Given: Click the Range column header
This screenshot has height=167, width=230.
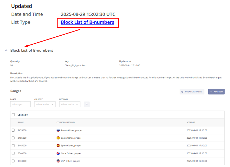Looking at the screenshot, I should (x=20, y=122).
